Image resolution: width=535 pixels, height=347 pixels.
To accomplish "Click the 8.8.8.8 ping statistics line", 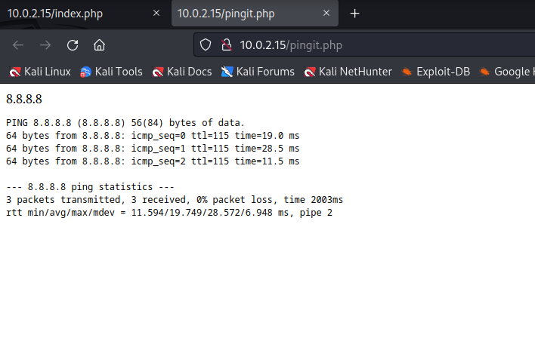I will 90,187.
